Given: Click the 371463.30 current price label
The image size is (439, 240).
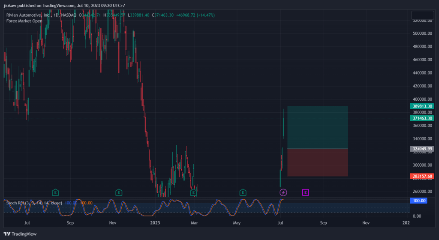Looking at the screenshot, I should click(x=422, y=118).
